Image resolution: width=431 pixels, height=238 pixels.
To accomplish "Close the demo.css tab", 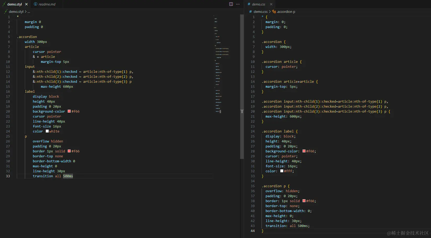I will (x=271, y=4).
